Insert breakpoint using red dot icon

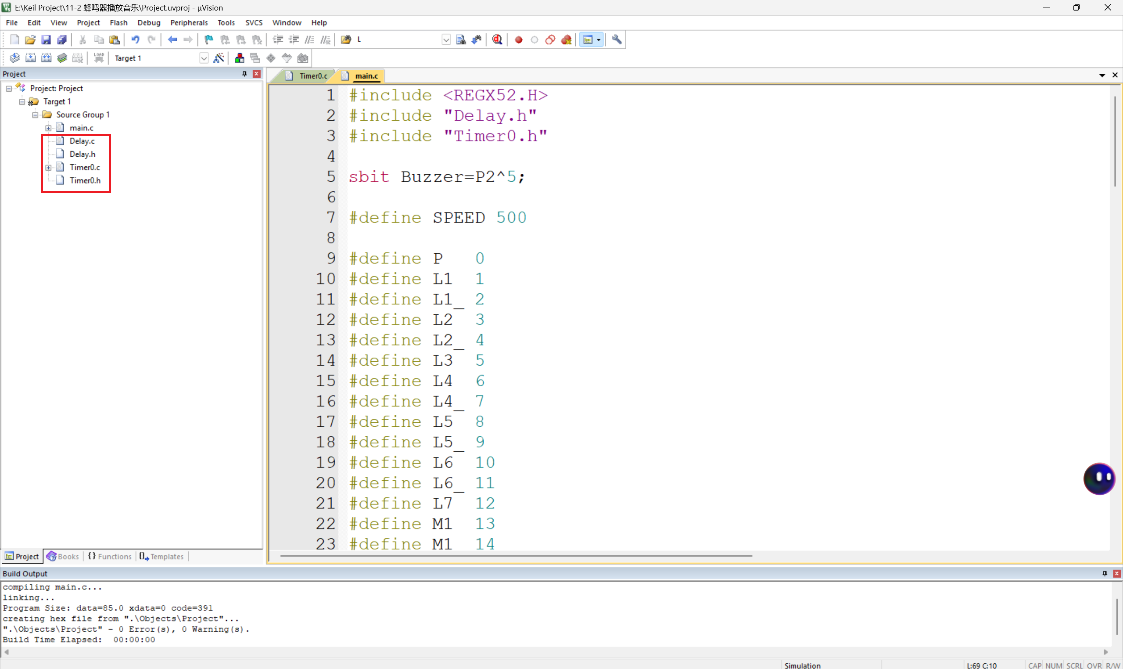pos(519,40)
